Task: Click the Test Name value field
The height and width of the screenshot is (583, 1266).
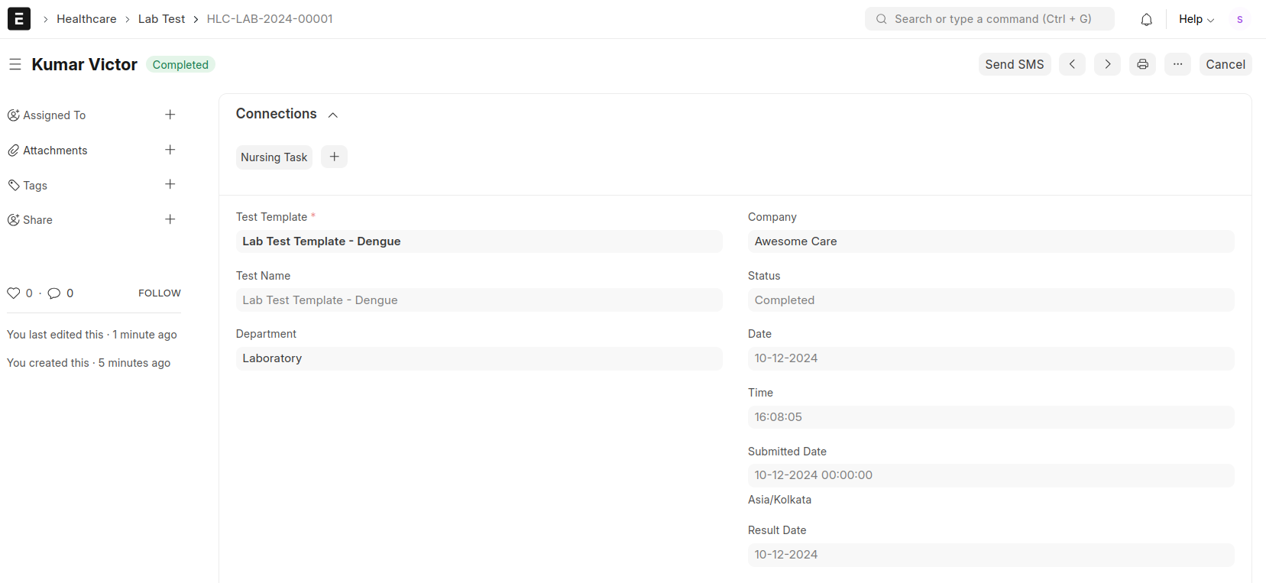Action: [479, 300]
